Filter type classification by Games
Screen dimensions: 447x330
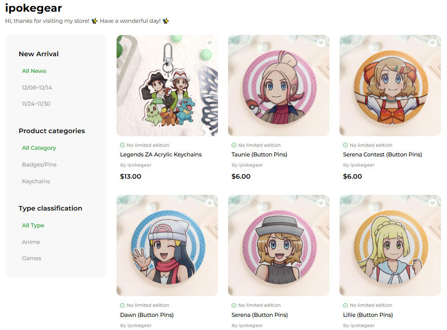31,258
